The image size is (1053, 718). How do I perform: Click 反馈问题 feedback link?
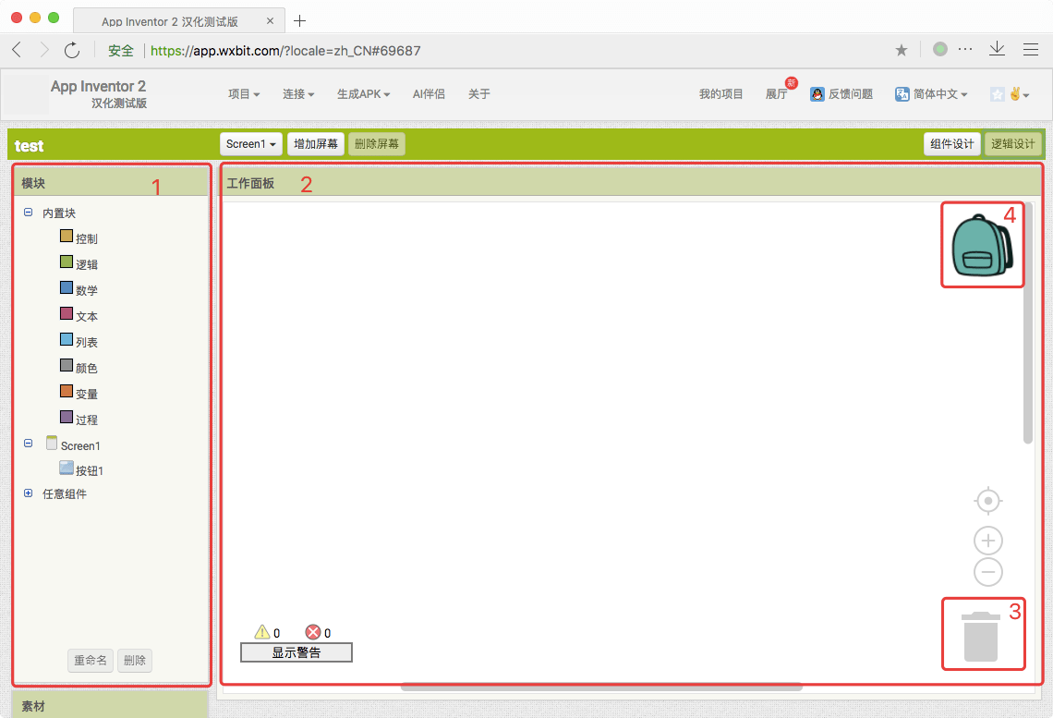841,94
